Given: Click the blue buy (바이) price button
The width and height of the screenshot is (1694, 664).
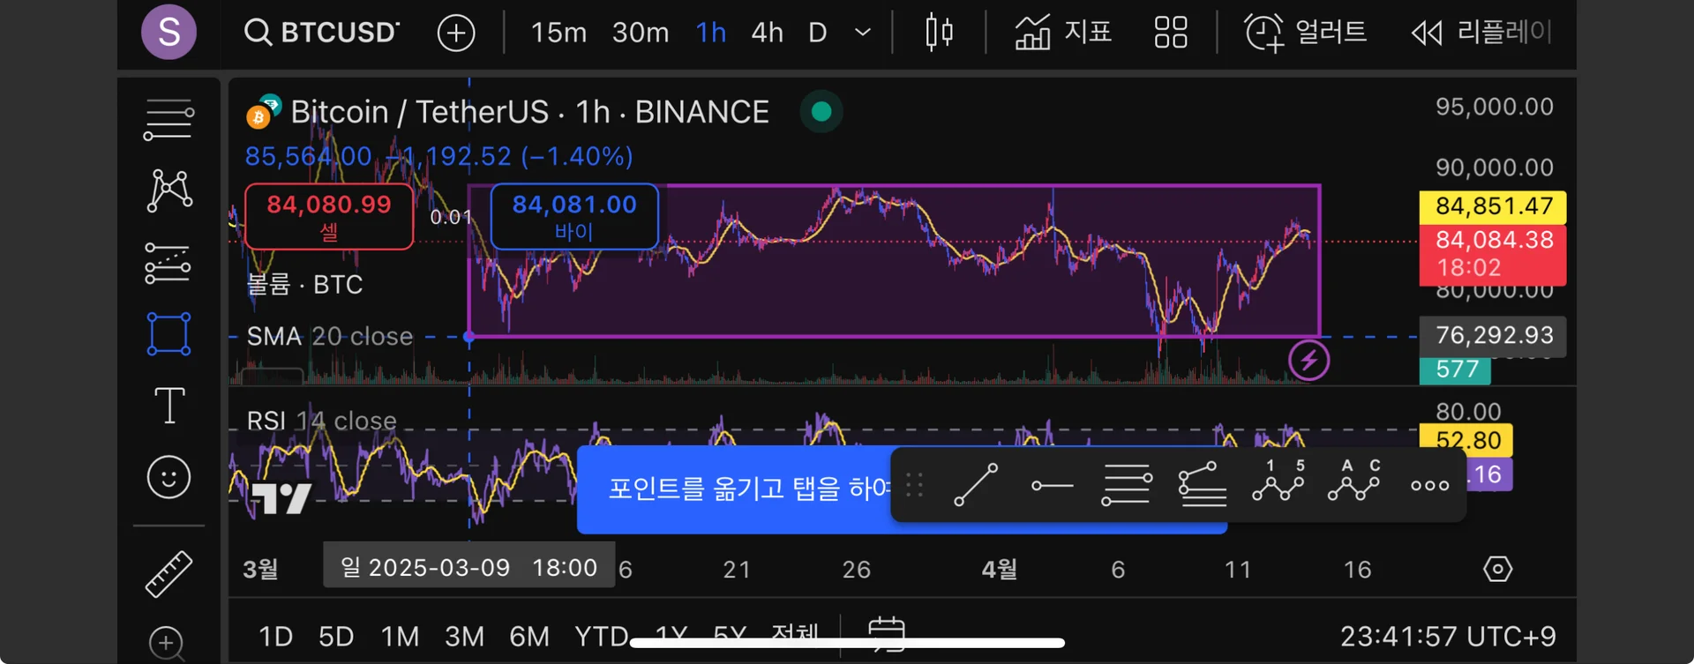Looking at the screenshot, I should 573,216.
